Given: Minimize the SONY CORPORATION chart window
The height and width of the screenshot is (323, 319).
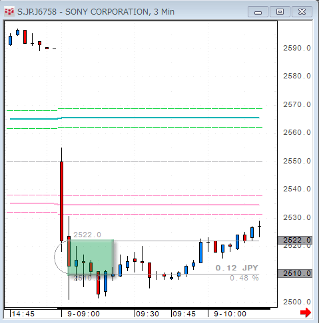Looking at the screenshot, I should 258,12.
